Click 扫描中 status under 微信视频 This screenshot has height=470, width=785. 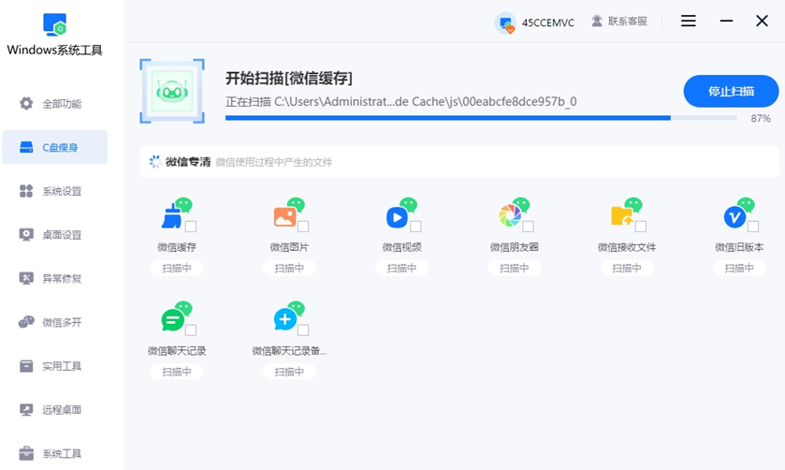click(401, 268)
